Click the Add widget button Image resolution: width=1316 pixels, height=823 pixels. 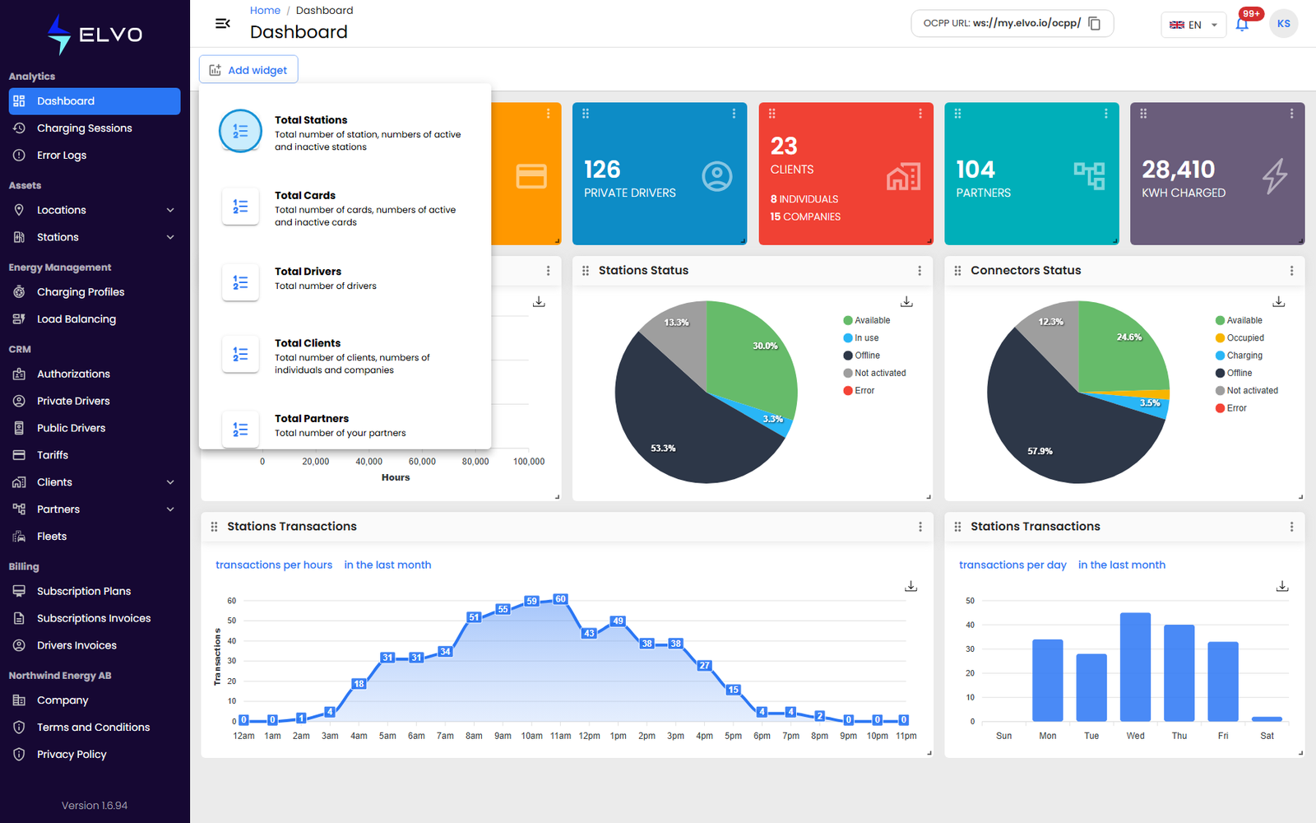[x=248, y=70]
